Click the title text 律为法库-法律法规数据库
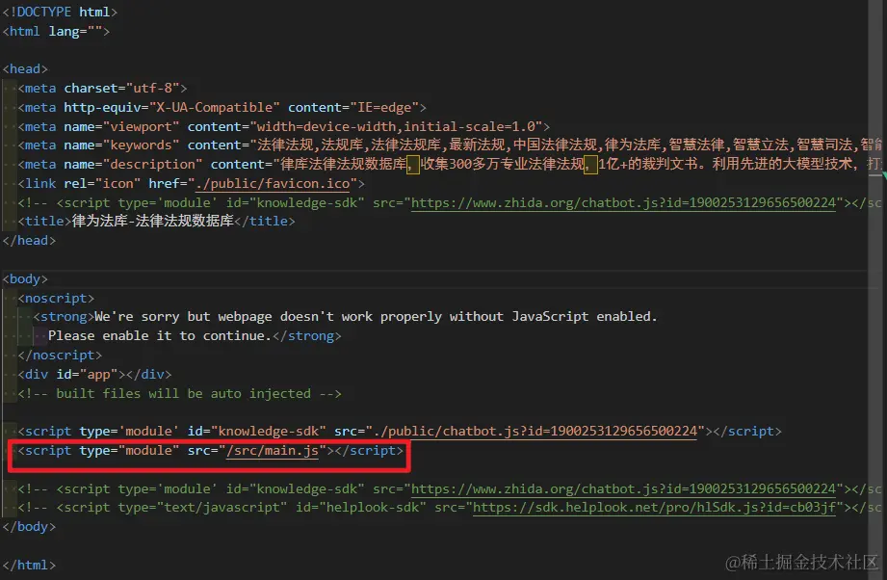This screenshot has width=887, height=580. pos(153,221)
